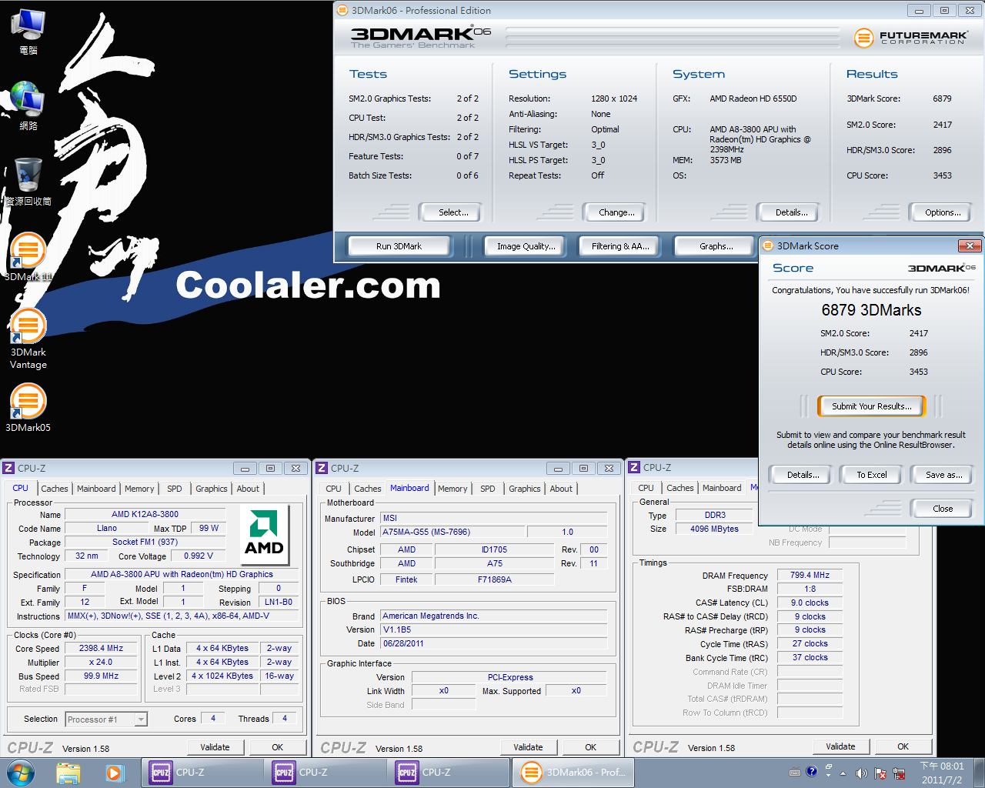
Task: Click the Futuremark Corporation logo
Action: [910, 37]
